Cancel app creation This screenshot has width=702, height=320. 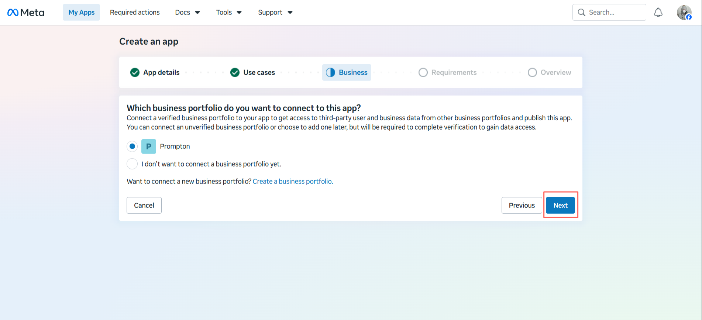coord(144,205)
